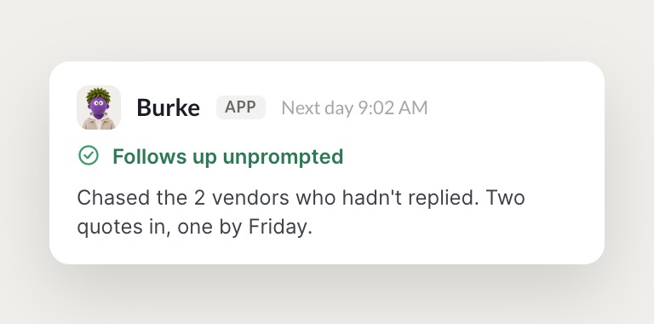Click the green circled checkmark icon
The width and height of the screenshot is (654, 324).
pyautogui.click(x=89, y=155)
